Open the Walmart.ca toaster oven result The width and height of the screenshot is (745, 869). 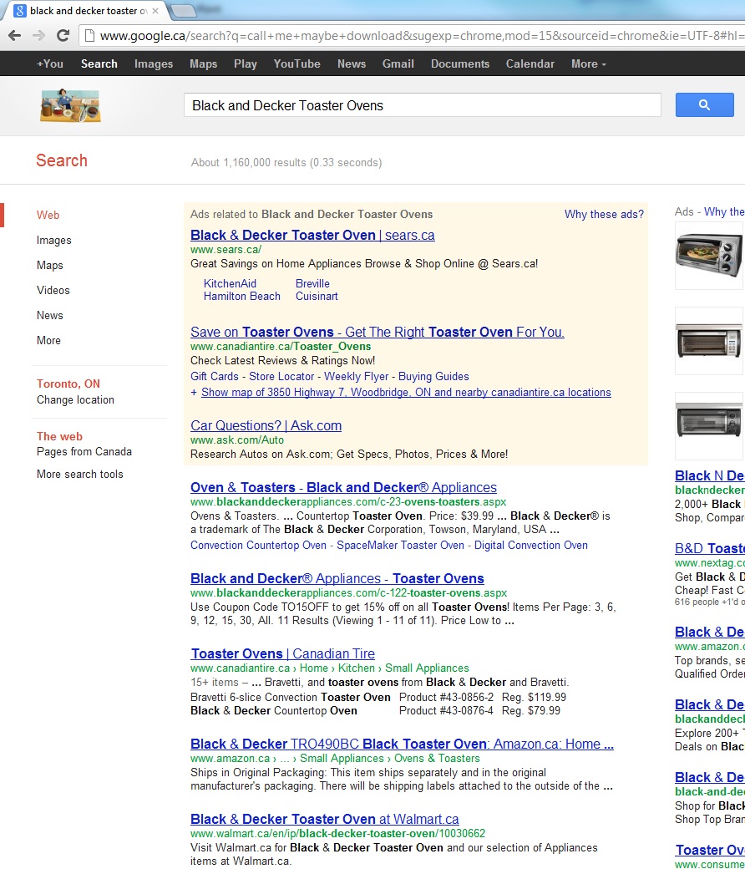tap(324, 819)
